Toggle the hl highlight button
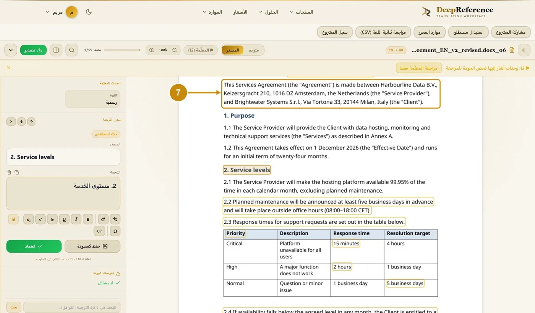The width and height of the screenshot is (535, 313). click(13, 219)
